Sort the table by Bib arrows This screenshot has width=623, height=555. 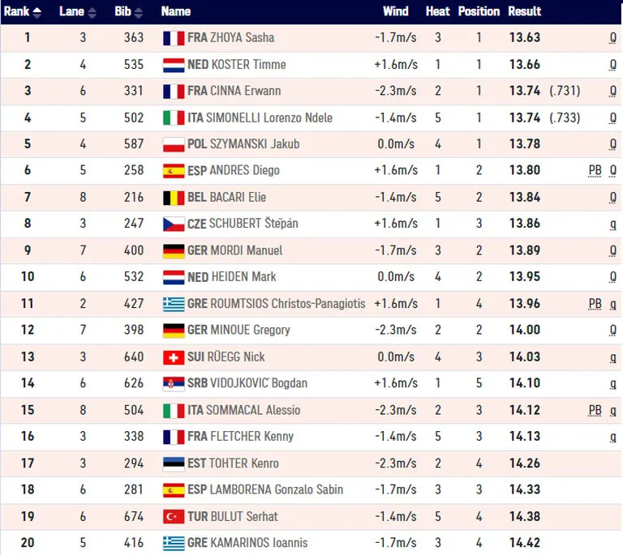pyautogui.click(x=138, y=13)
